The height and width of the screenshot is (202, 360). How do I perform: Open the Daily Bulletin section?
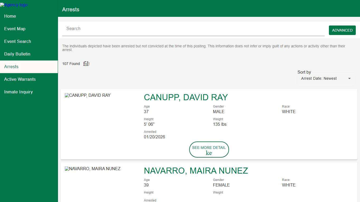coord(17,54)
